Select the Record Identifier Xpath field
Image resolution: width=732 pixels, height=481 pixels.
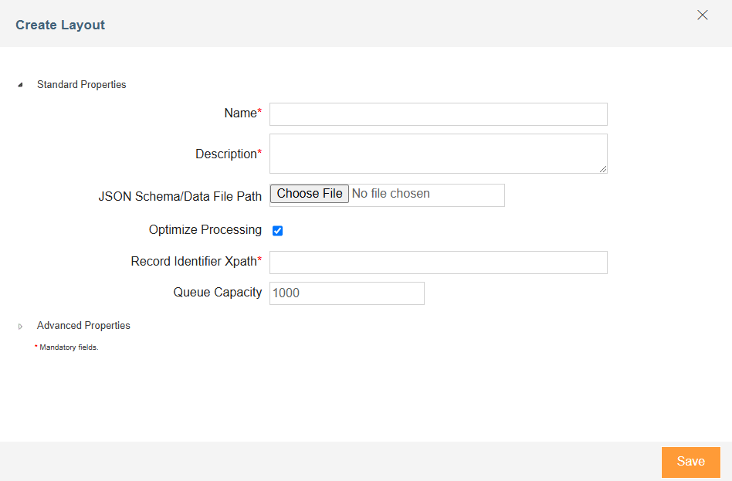pos(438,263)
